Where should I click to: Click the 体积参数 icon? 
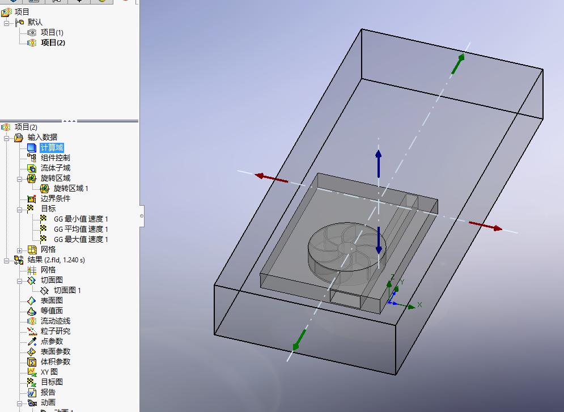click(x=32, y=362)
